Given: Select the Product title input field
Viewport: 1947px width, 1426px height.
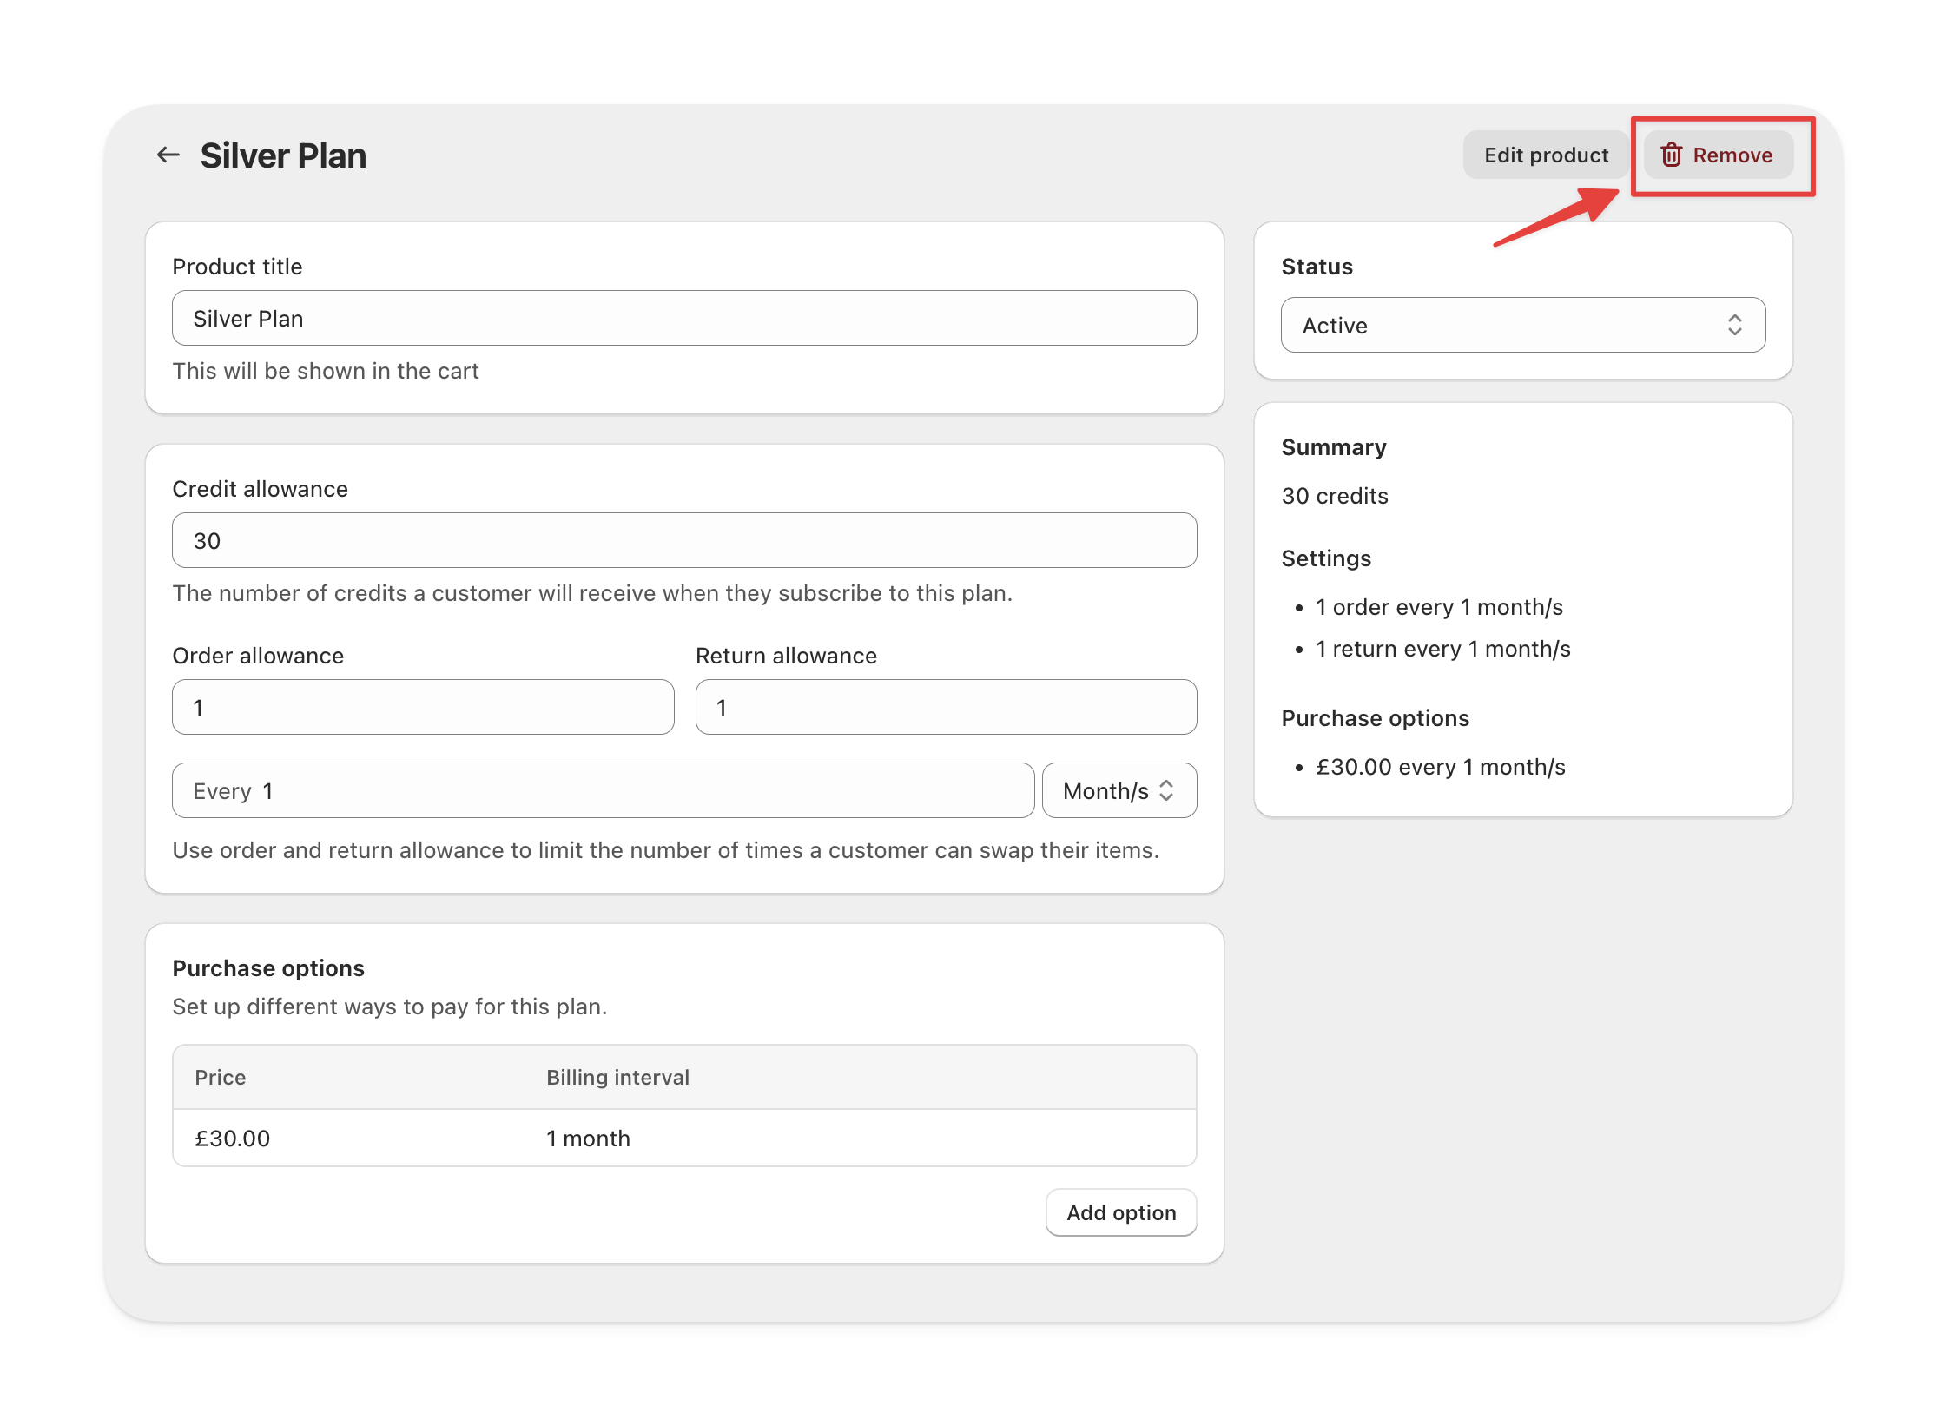Looking at the screenshot, I should coord(684,318).
